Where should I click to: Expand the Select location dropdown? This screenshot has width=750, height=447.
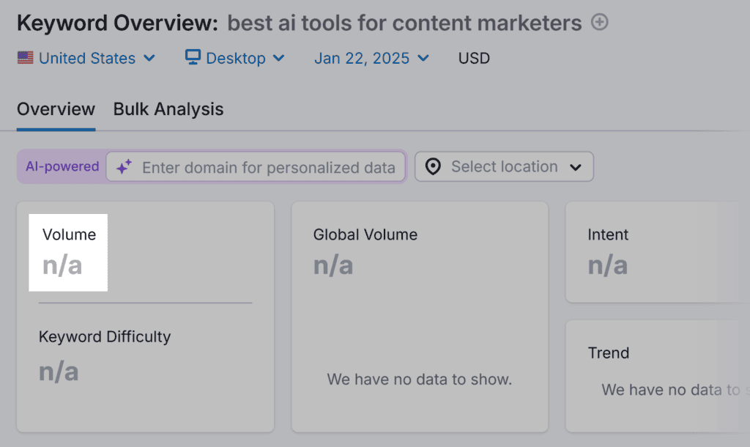coord(504,166)
